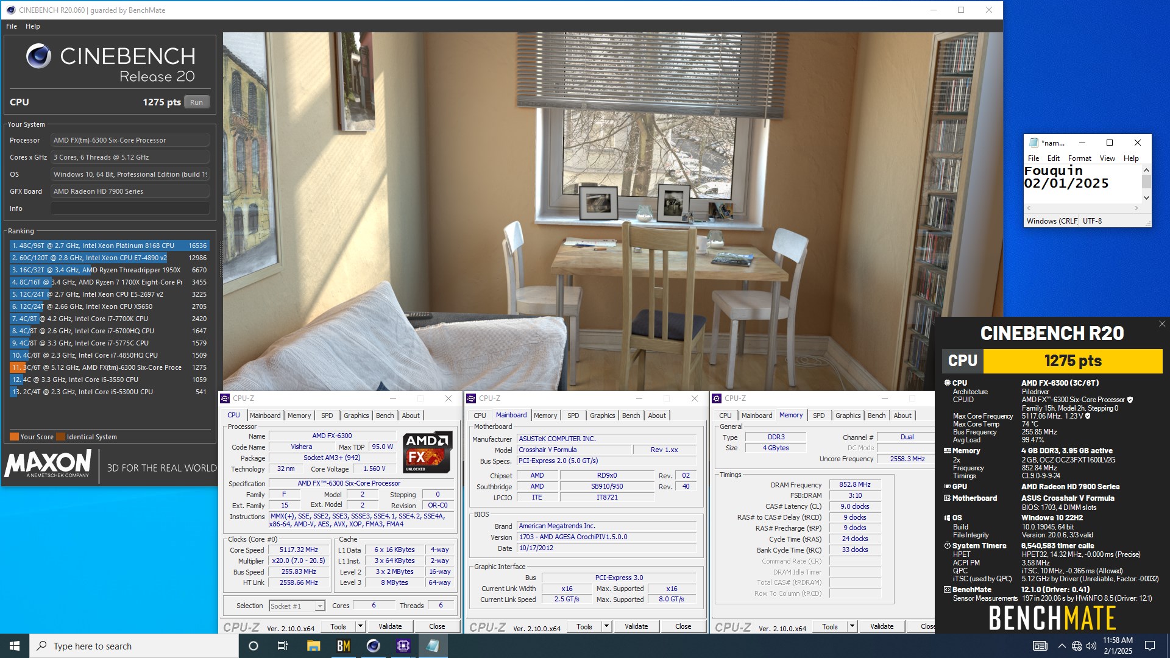The height and width of the screenshot is (658, 1170).
Task: Click the Notepad document icon in its title bar
Action: coord(1033,143)
